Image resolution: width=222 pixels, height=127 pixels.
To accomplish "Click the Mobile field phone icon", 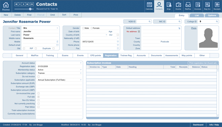I will click(x=57, y=42).
